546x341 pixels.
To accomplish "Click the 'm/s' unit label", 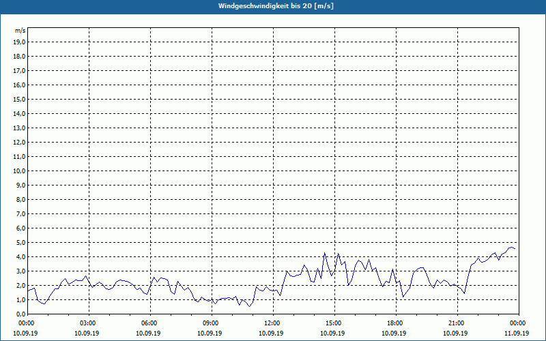I will [x=20, y=31].
